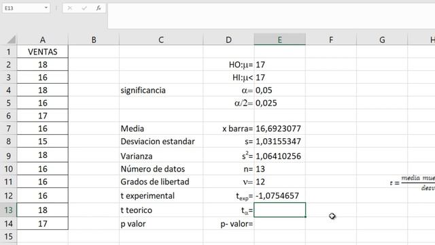Click the 'Desviacion estandar' label cell
This screenshot has width=435, height=245.
pyautogui.click(x=161, y=141)
